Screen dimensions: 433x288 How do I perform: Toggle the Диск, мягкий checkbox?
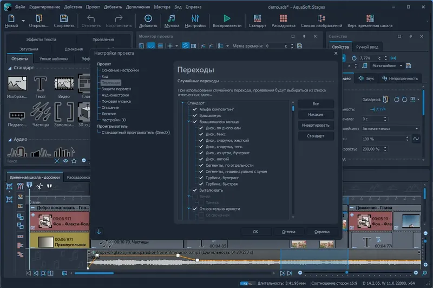click(201, 159)
